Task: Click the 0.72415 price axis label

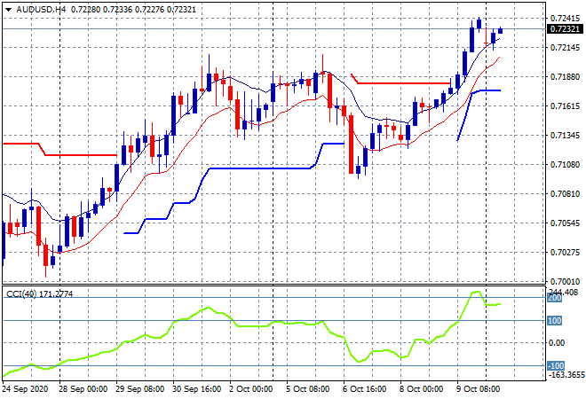Action: [565, 19]
